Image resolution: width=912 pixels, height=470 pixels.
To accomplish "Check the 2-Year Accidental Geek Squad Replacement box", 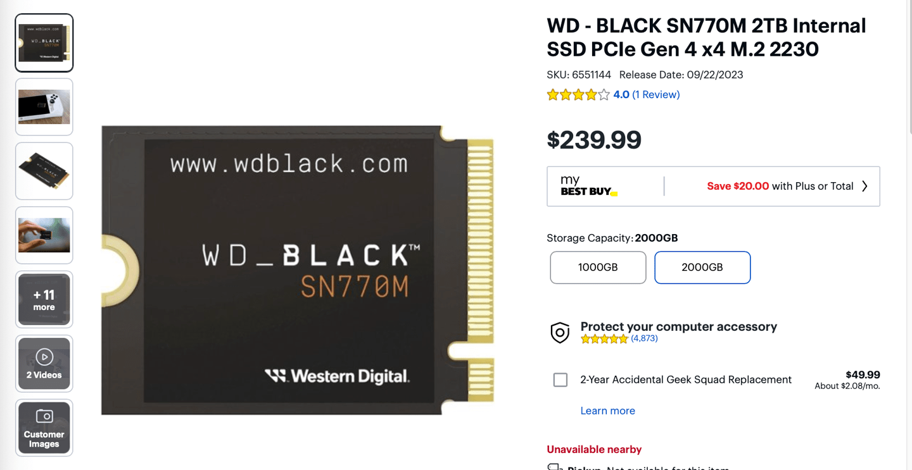I will [x=560, y=380].
